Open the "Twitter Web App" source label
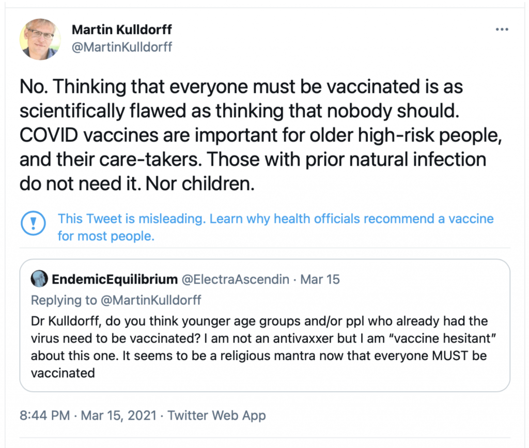The image size is (529, 448). 217,415
